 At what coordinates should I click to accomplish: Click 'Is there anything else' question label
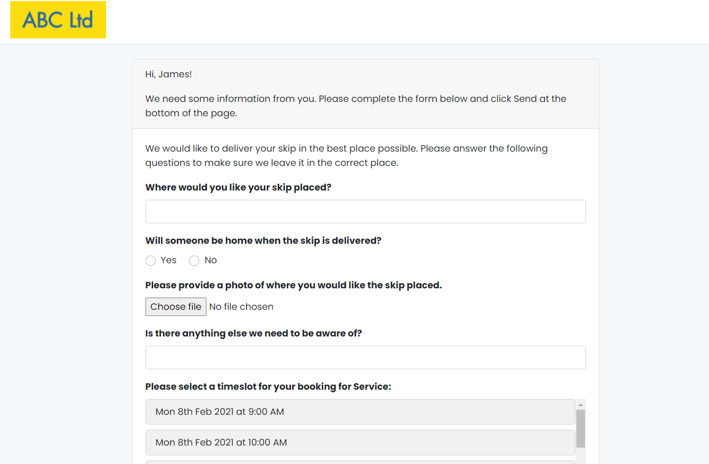click(x=254, y=333)
